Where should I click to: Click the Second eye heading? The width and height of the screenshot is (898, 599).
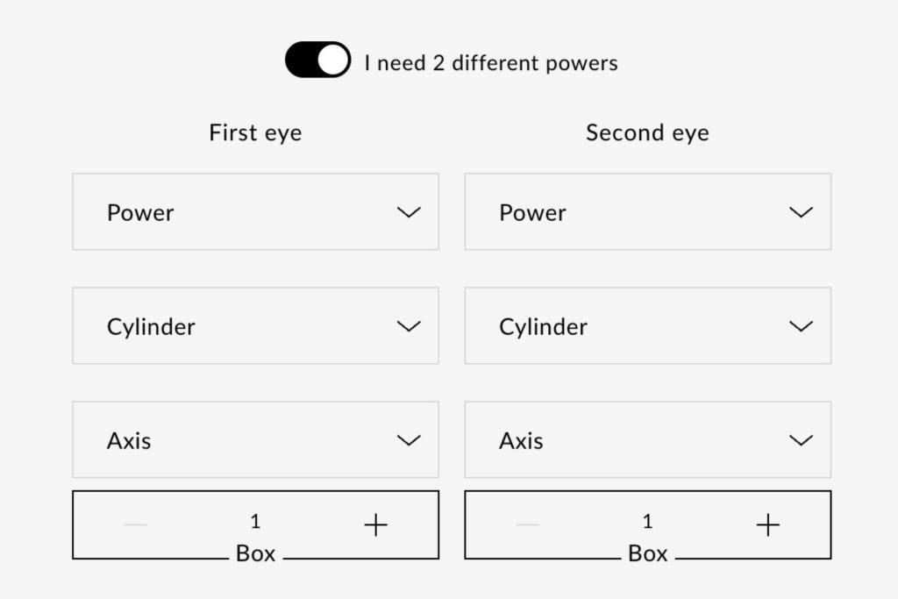[647, 133]
